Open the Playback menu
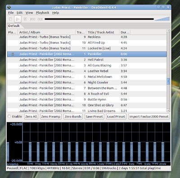Image resolution: width=180 pixels, height=178 pixels. pyautogui.click(x=42, y=13)
